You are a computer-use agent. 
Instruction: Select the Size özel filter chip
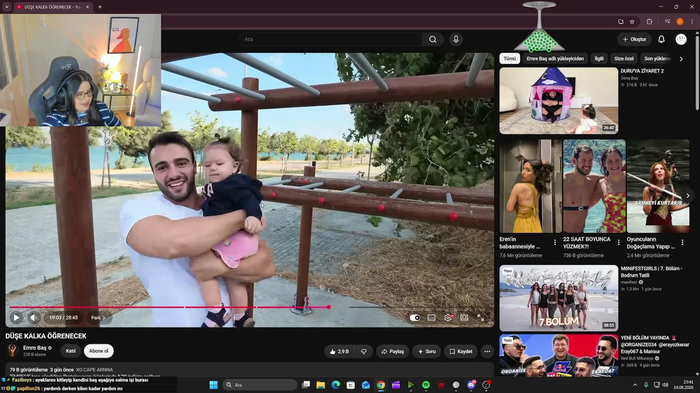coord(624,58)
